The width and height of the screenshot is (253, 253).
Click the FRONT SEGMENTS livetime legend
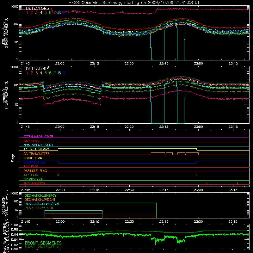pos(43,243)
